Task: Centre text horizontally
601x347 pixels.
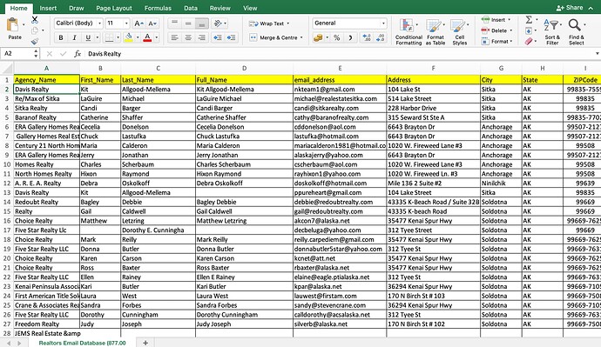Action: point(188,37)
